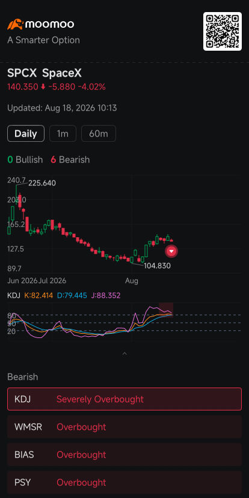249x498 pixels.
Task: Select the KDJ Severely Overbought row
Action: 124,399
